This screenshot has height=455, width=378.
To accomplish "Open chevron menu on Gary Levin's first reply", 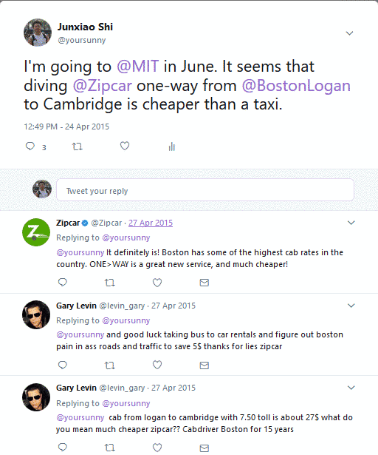I will [x=351, y=306].
